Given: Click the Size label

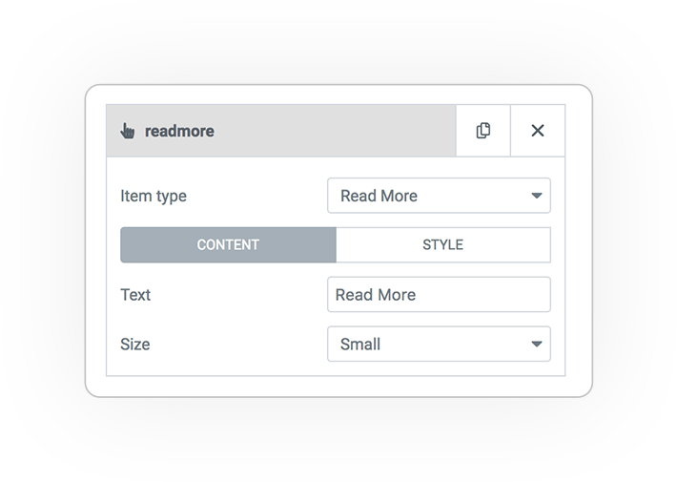Looking at the screenshot, I should pos(135,345).
